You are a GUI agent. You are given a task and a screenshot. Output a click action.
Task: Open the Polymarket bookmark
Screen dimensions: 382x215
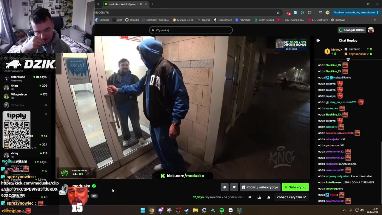[x=243, y=20]
